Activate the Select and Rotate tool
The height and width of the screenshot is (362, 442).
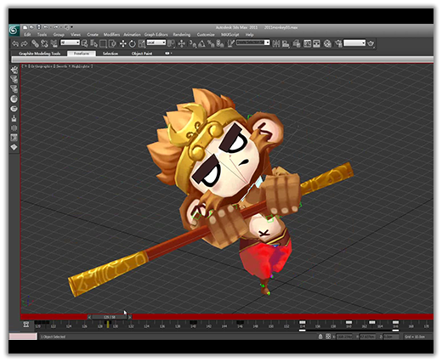click(133, 43)
